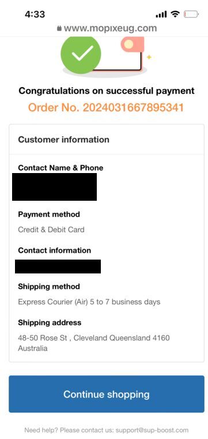Image resolution: width=208 pixels, height=439 pixels.
Task: Tap the Customer information header
Action: click(64, 140)
